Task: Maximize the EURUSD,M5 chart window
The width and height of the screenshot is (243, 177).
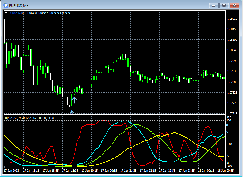Action: [224, 5]
